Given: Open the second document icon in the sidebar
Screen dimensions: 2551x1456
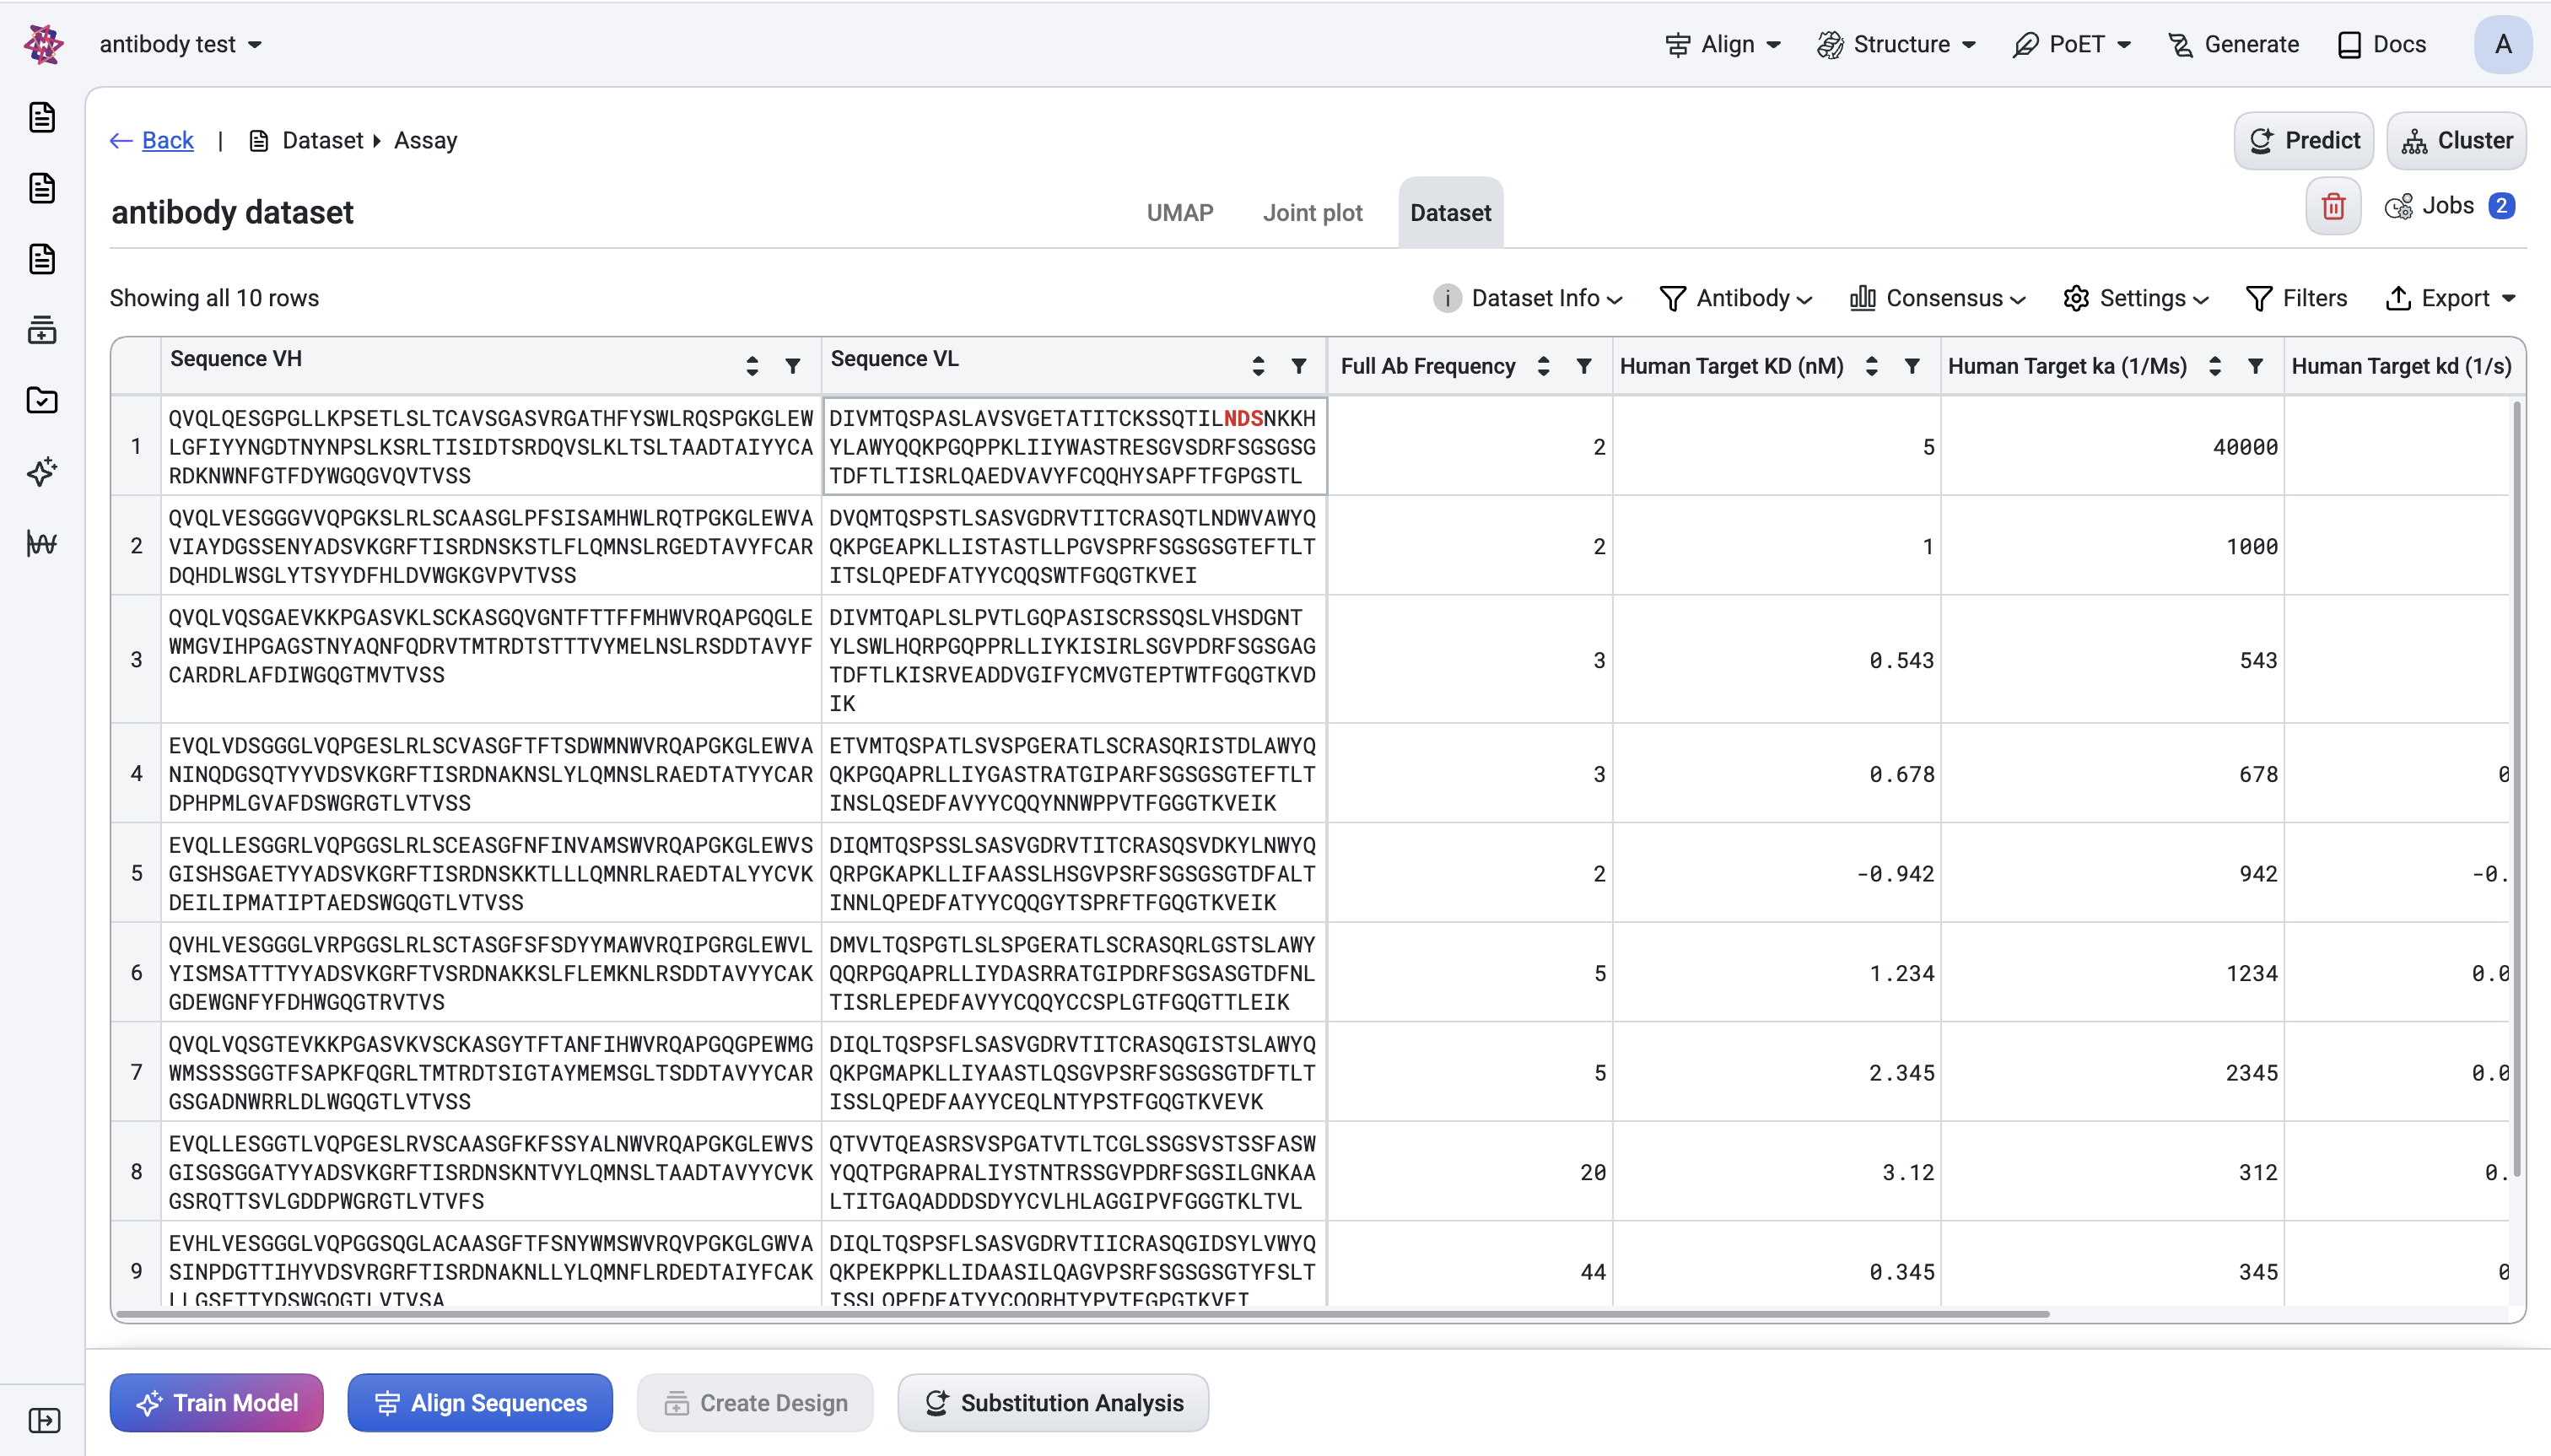Looking at the screenshot, I should (42, 188).
